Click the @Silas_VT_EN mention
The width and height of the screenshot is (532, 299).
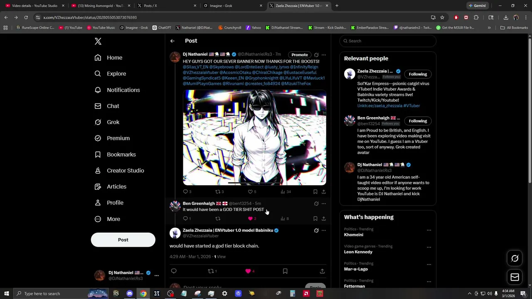[195, 67]
